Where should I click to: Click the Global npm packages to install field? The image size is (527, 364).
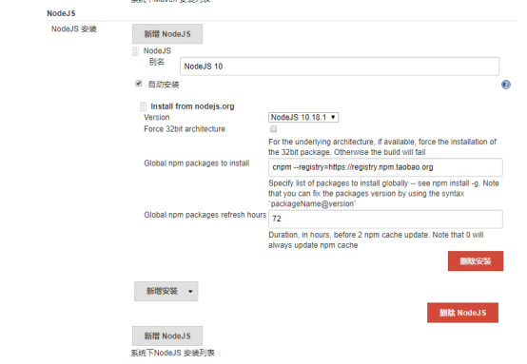[385, 167]
